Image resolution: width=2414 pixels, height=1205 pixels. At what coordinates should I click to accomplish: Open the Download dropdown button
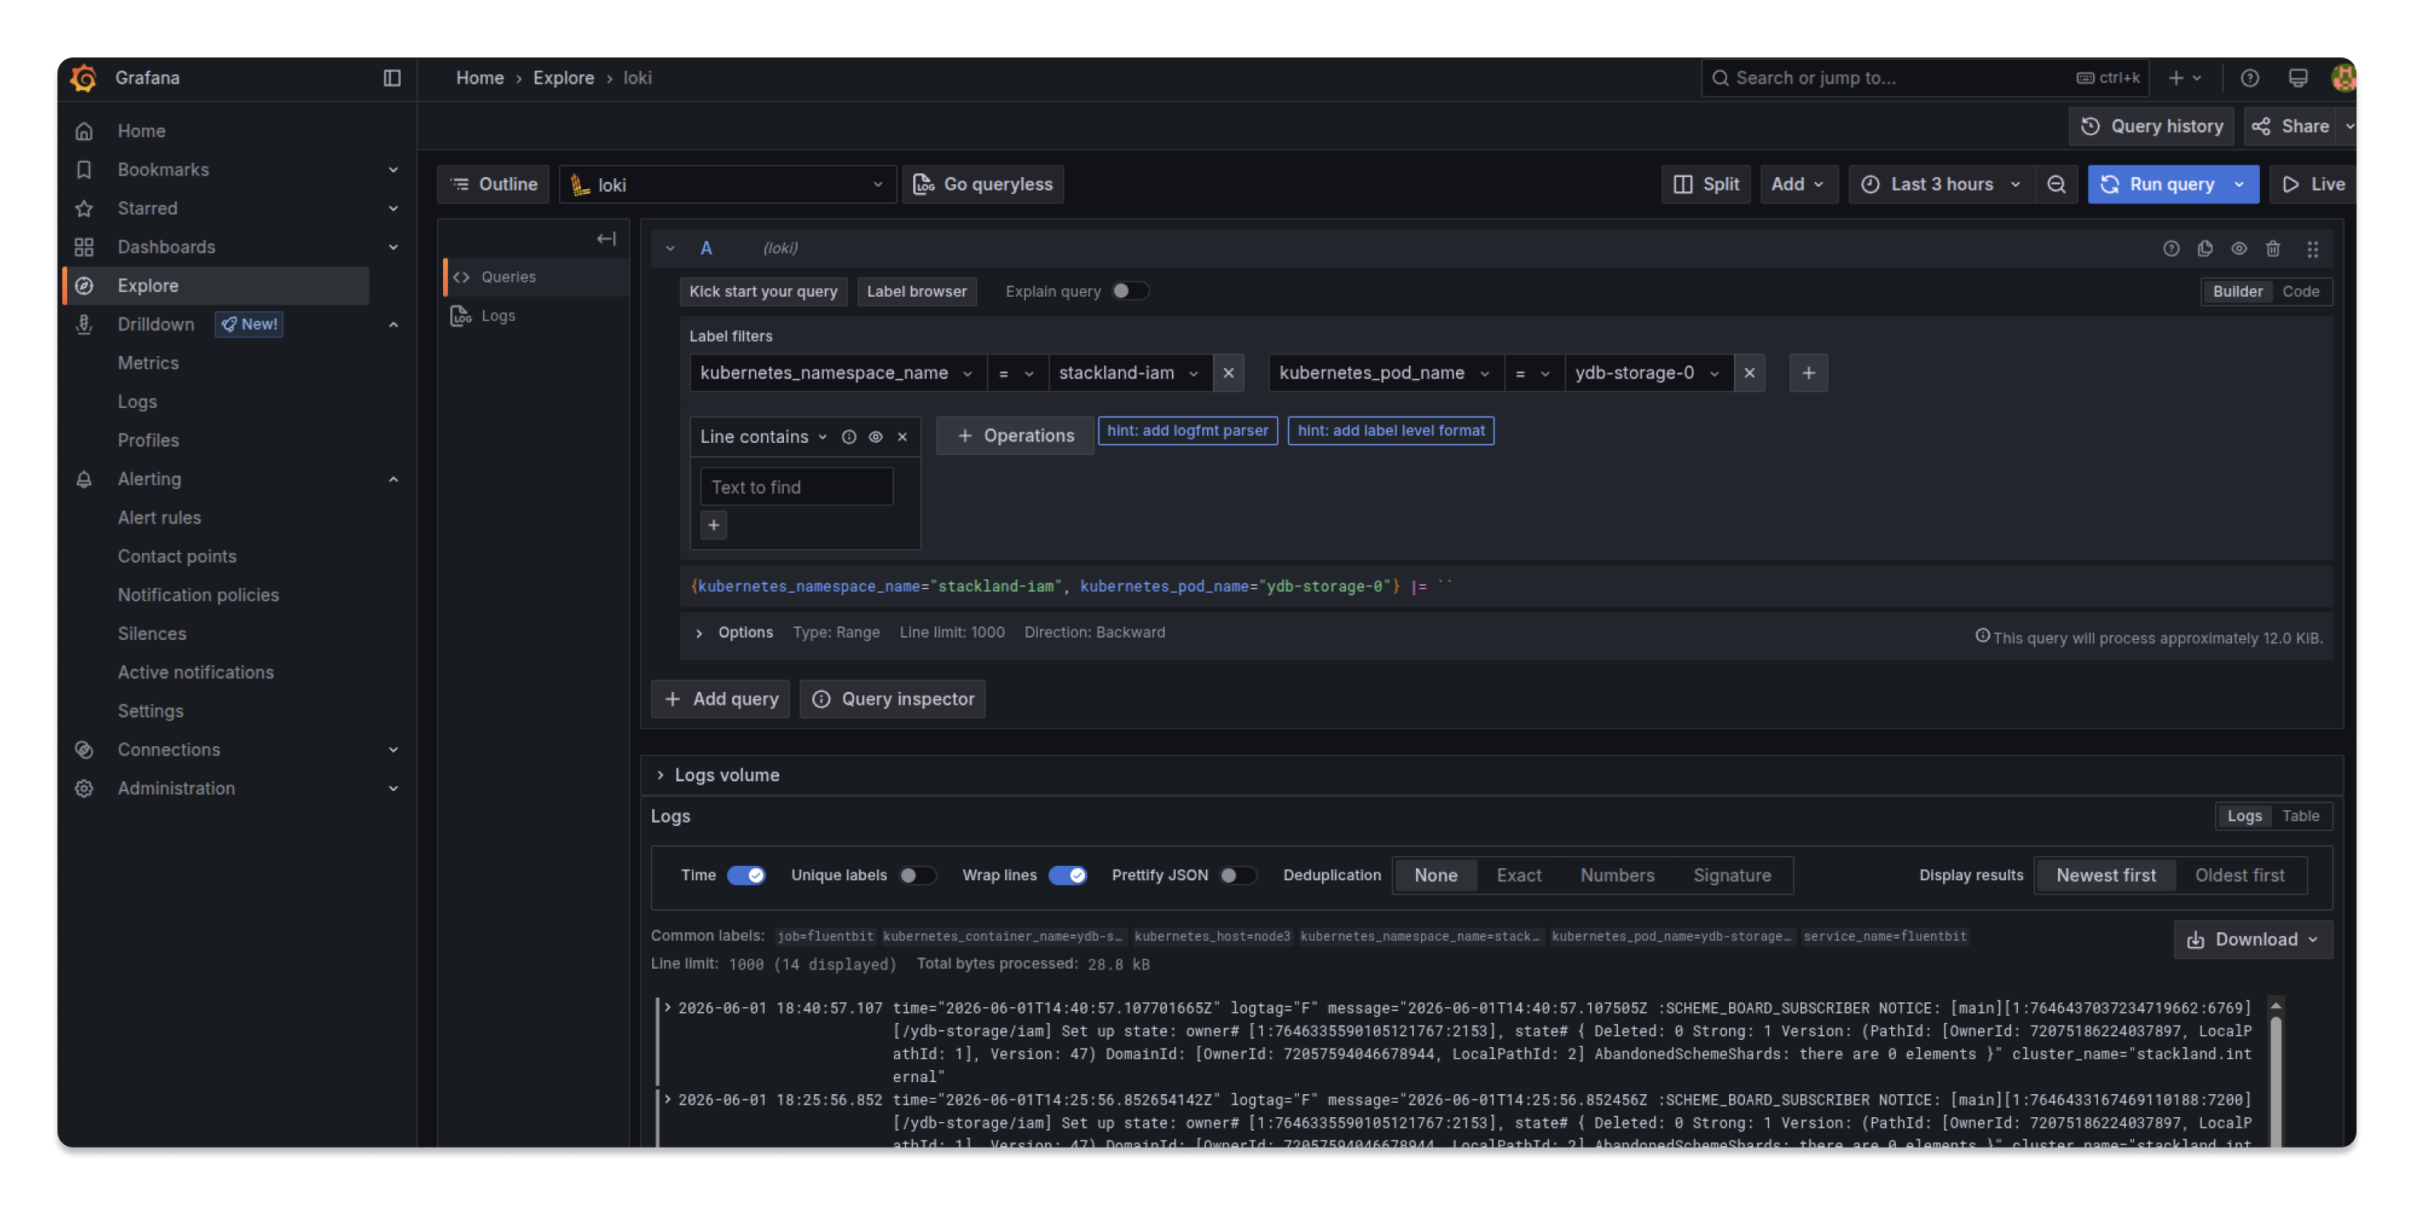[2252, 939]
